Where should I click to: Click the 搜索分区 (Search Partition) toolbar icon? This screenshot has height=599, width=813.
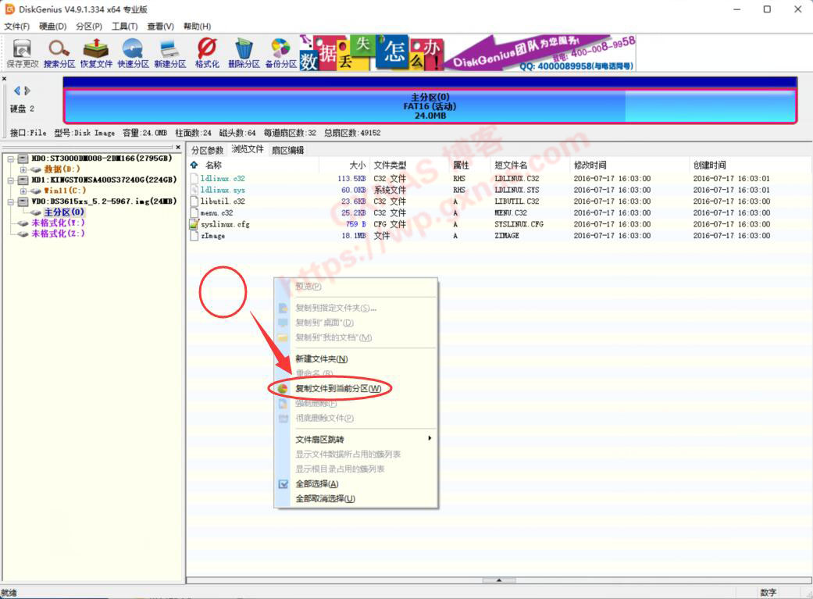coord(59,52)
